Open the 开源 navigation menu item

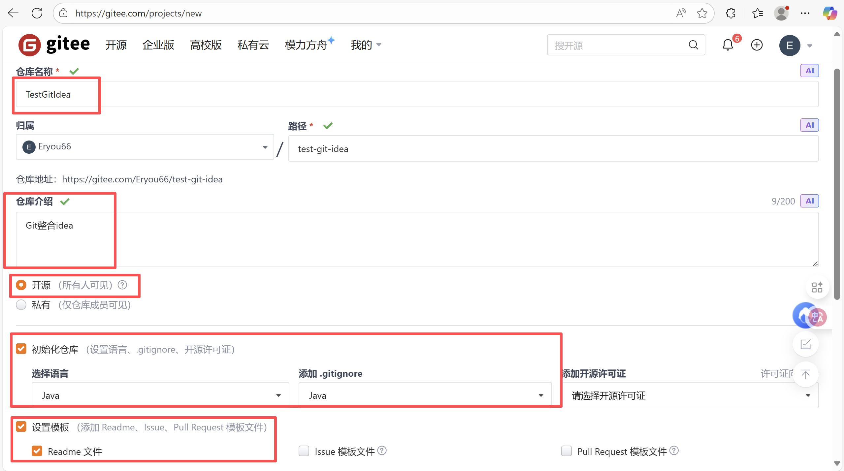pyautogui.click(x=116, y=45)
